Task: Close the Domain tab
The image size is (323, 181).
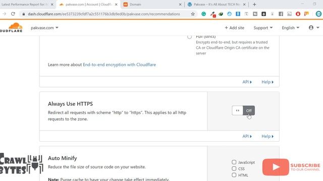Action: click(x=180, y=5)
